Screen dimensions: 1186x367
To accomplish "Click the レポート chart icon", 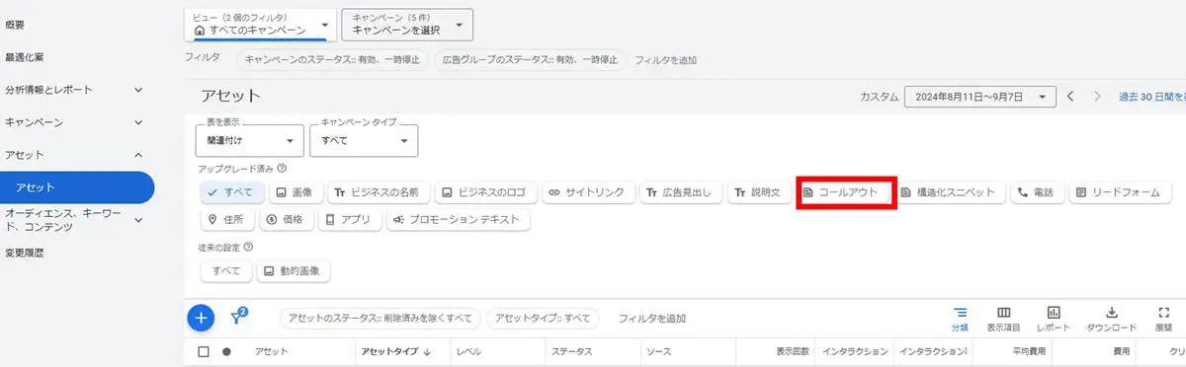I will [x=1054, y=312].
